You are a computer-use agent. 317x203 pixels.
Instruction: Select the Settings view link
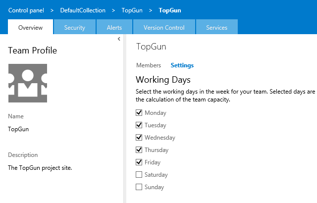point(182,65)
